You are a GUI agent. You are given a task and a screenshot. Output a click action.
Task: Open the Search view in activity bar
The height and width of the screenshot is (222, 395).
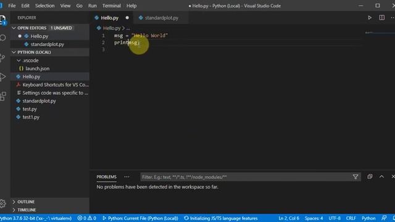tap(3, 38)
